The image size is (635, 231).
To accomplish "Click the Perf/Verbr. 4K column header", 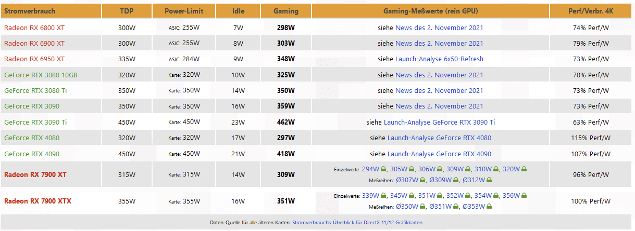I will tap(591, 10).
